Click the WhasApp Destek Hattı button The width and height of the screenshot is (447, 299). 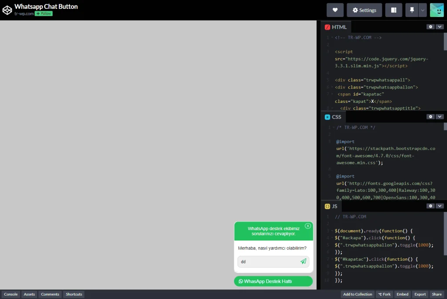(x=273, y=281)
